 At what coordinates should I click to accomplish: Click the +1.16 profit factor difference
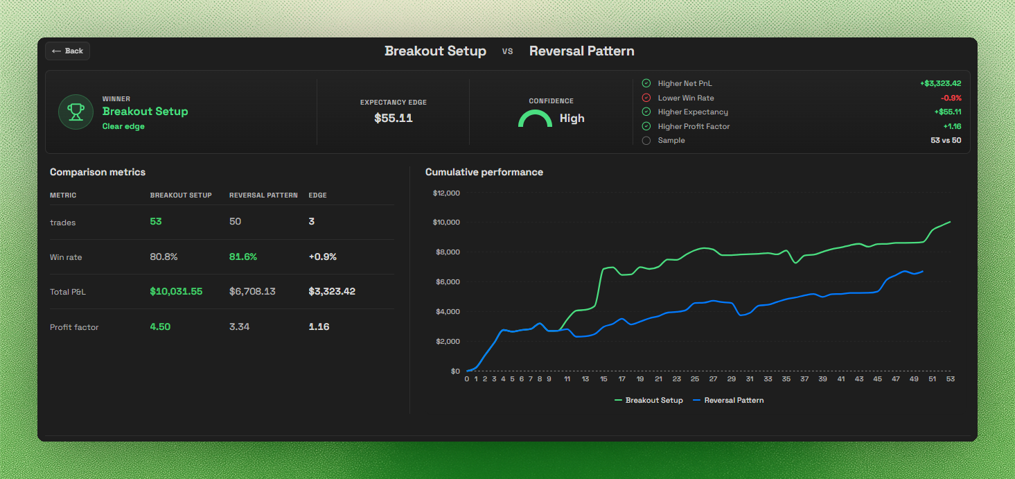pyautogui.click(x=952, y=126)
